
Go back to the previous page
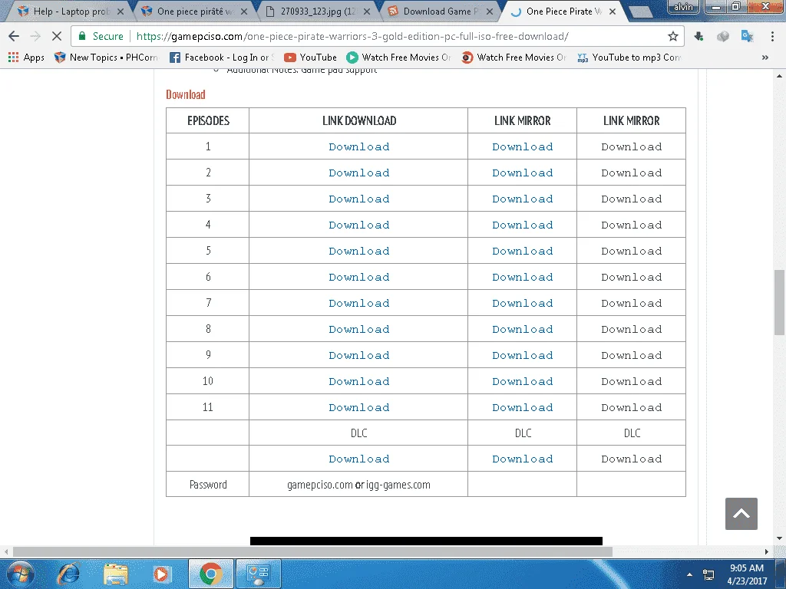(14, 36)
